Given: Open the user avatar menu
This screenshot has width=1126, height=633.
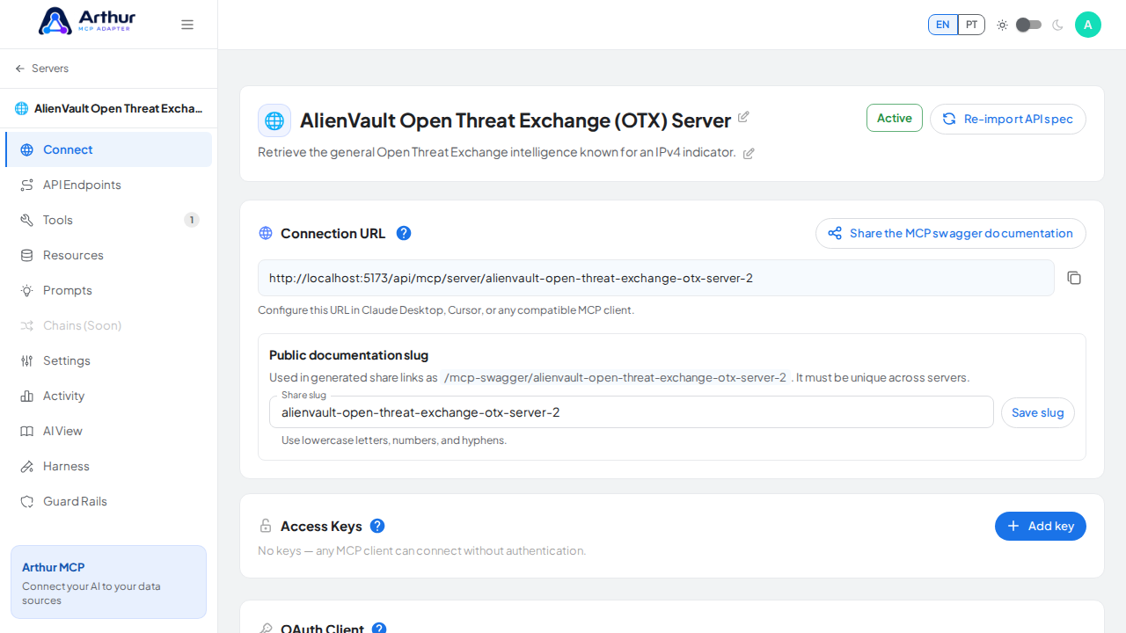Looking at the screenshot, I should coord(1088,25).
